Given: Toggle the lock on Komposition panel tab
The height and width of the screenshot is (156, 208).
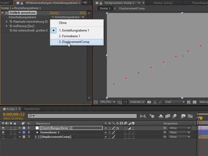Looking at the screenshot, I should (x=101, y=3).
